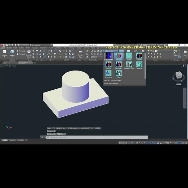The image size is (188, 188).
Task: Open Visual Styles Manager
Action: click(111, 84)
